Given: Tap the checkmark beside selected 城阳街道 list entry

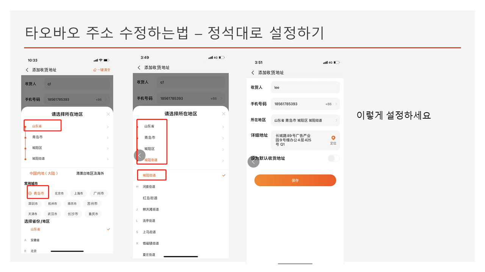Looking at the screenshot, I should click(x=224, y=175).
